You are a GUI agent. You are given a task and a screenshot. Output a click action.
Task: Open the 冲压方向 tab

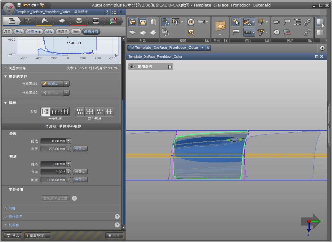(34, 32)
